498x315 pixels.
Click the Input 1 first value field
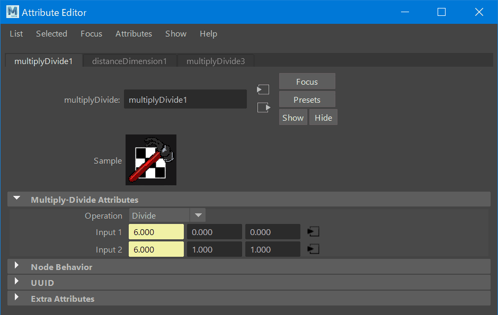[x=156, y=232]
